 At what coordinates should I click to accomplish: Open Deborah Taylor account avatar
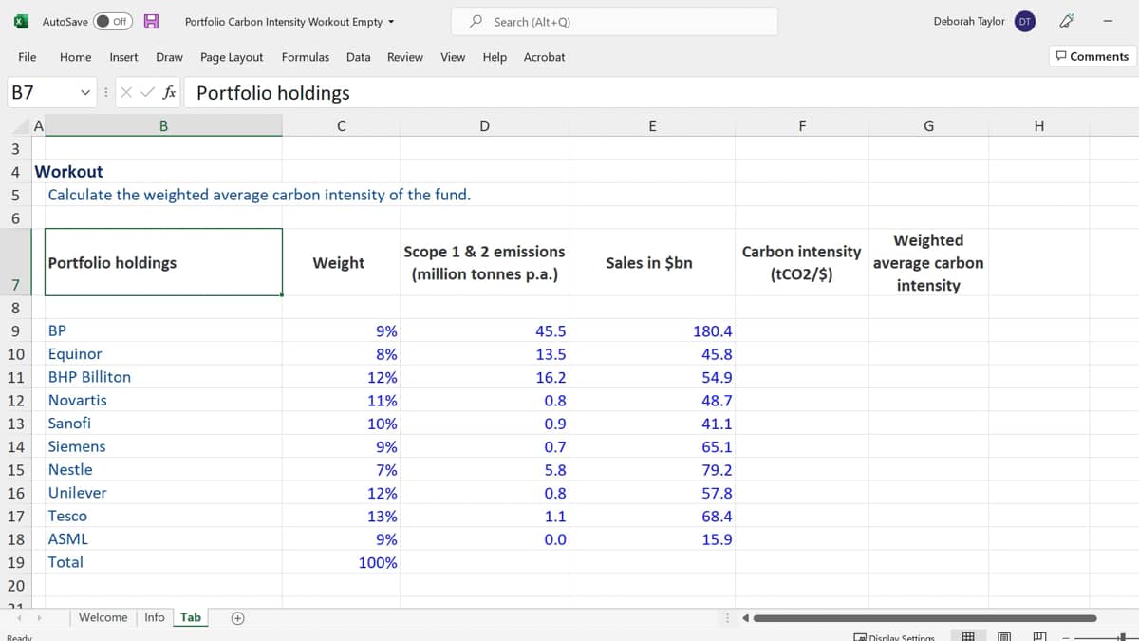click(x=1025, y=21)
